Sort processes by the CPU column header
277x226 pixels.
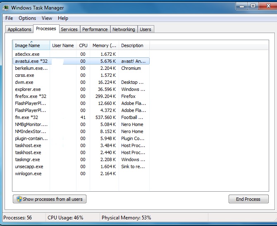pos(83,46)
